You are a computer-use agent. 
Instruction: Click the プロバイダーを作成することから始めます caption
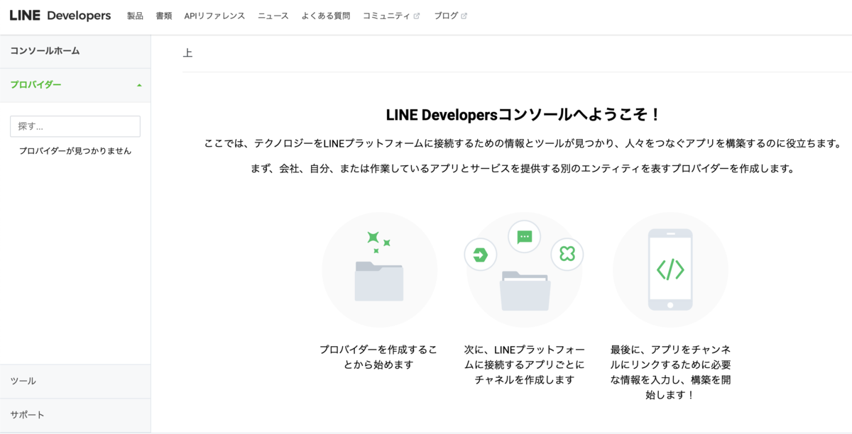tap(378, 357)
